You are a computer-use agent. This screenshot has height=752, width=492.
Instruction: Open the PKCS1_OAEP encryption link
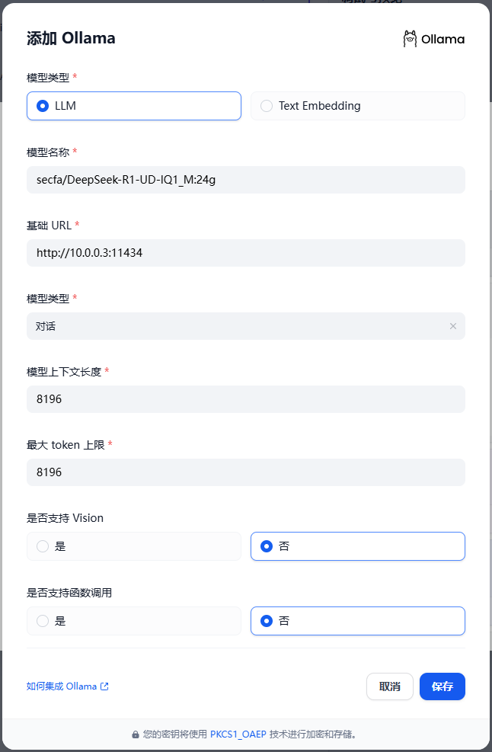click(238, 734)
